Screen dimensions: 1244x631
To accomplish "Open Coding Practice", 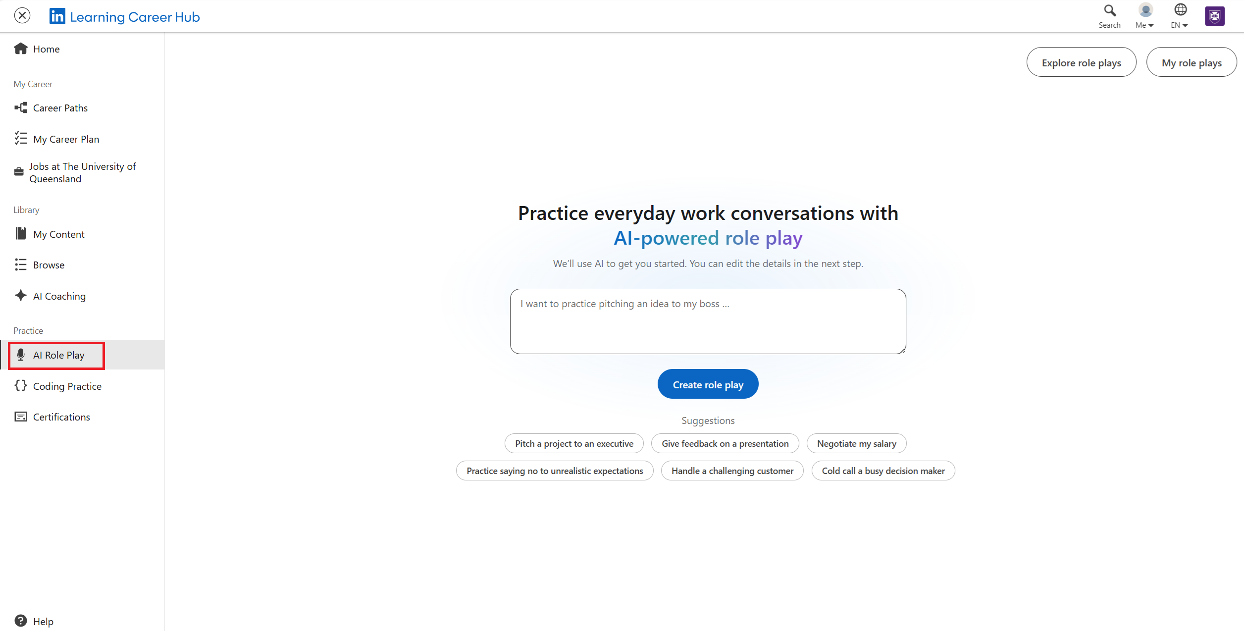I will click(x=67, y=386).
